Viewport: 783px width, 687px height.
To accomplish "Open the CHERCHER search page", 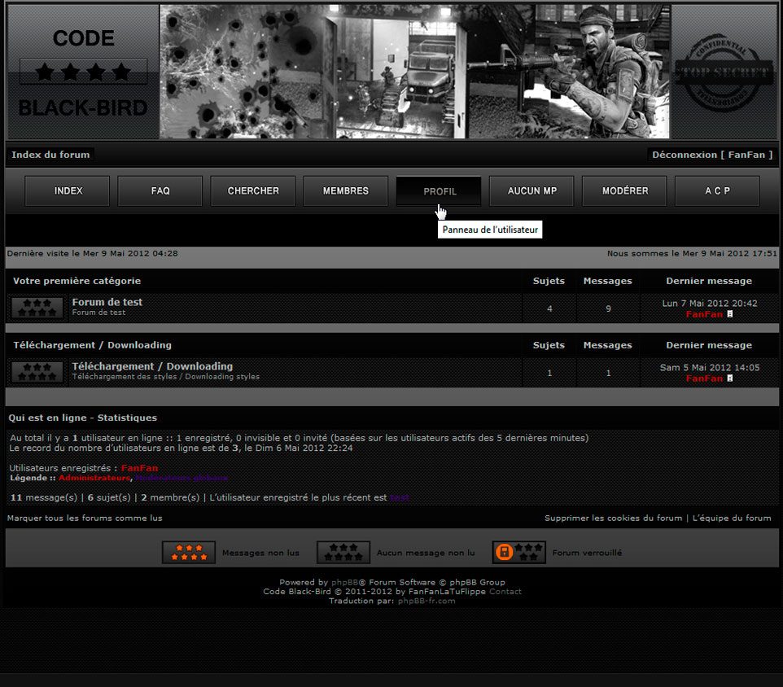I will (253, 191).
